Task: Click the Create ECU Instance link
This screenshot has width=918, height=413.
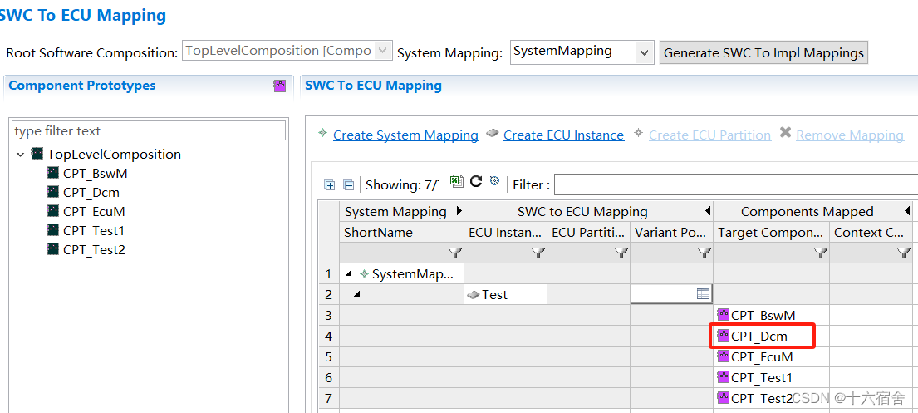Action: pos(564,135)
